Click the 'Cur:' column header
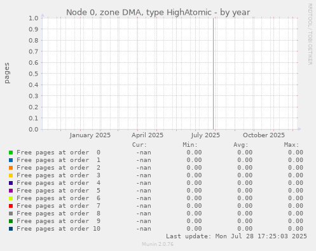Screen dimensions: 316x251 (x=139, y=145)
